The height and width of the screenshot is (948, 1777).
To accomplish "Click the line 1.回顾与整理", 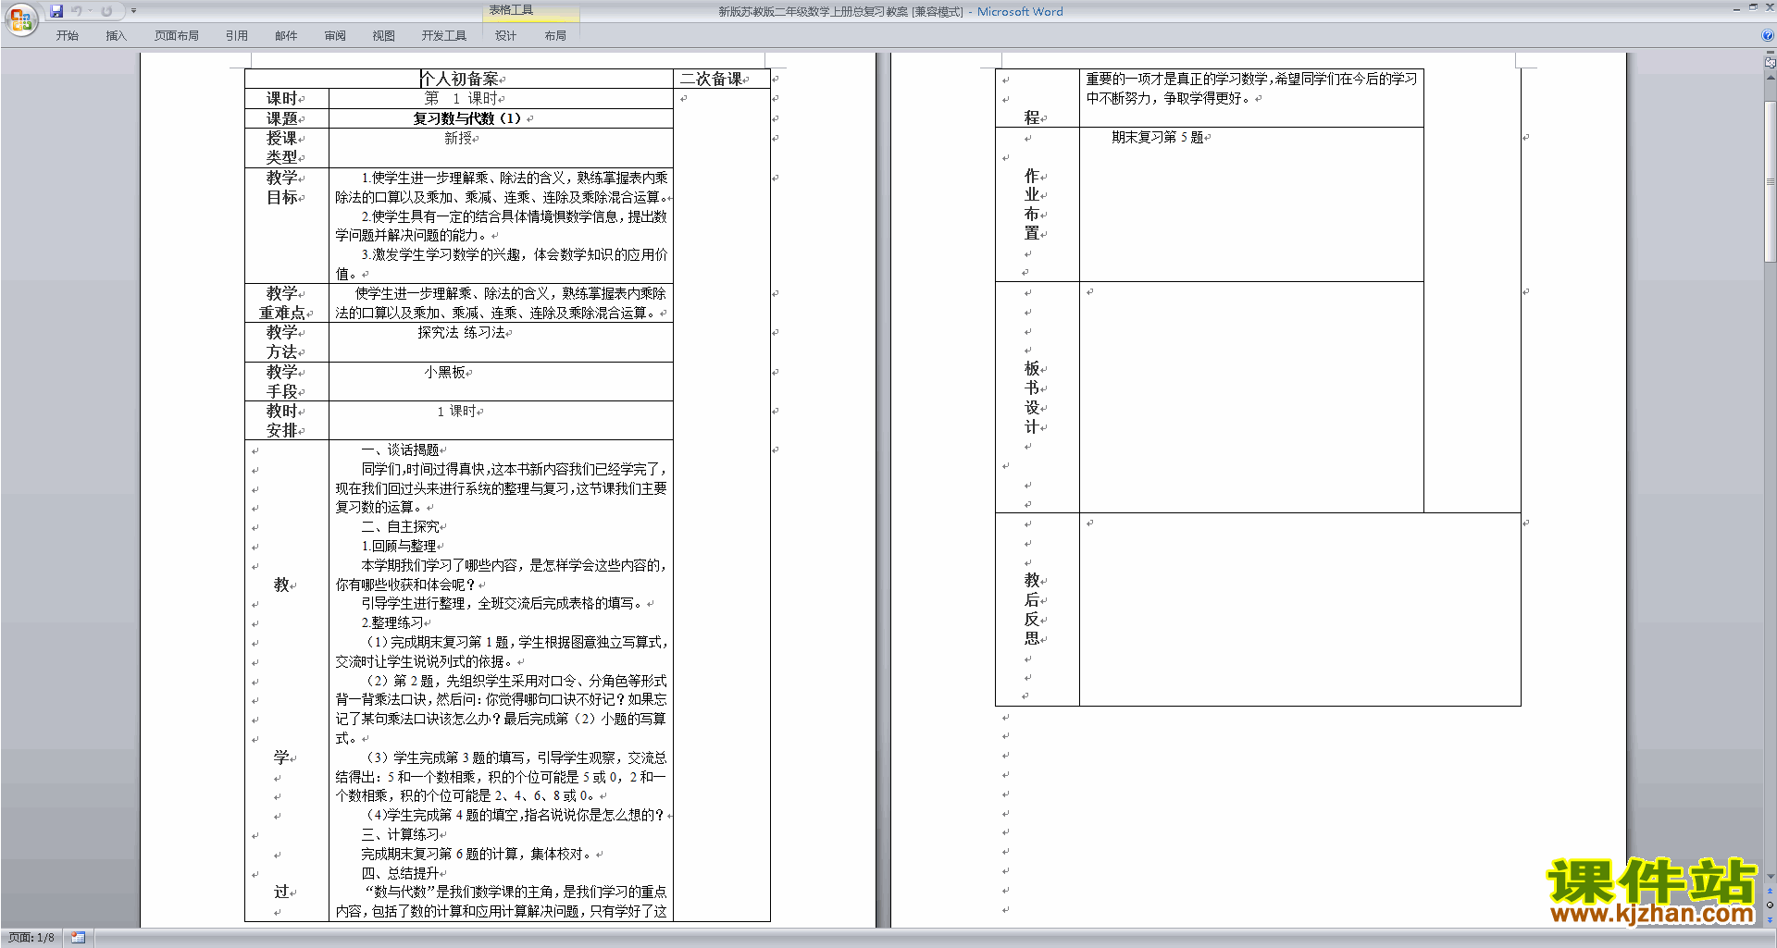I will (x=398, y=546).
